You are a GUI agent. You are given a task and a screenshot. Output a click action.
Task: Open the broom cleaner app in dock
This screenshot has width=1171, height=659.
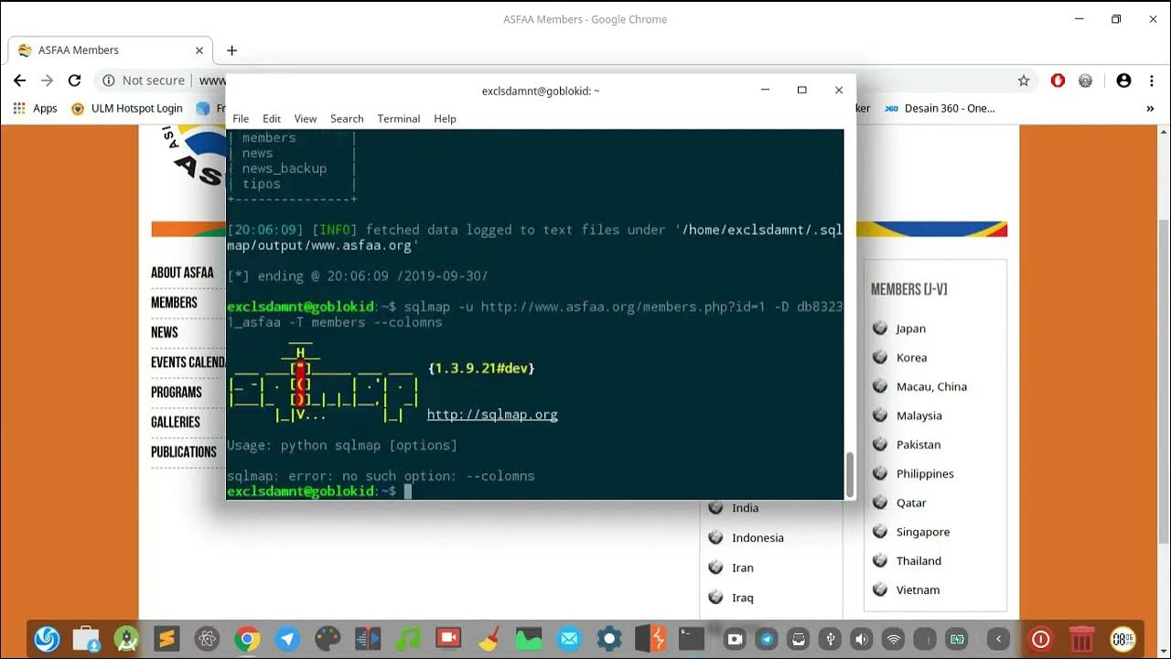(489, 638)
